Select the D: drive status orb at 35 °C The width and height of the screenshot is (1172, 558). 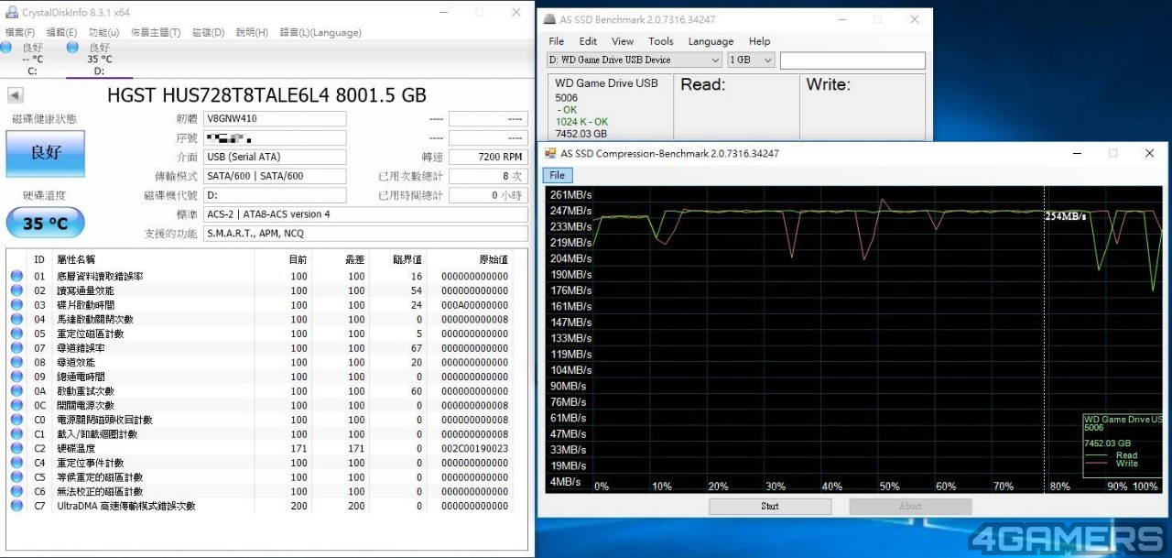(x=72, y=47)
